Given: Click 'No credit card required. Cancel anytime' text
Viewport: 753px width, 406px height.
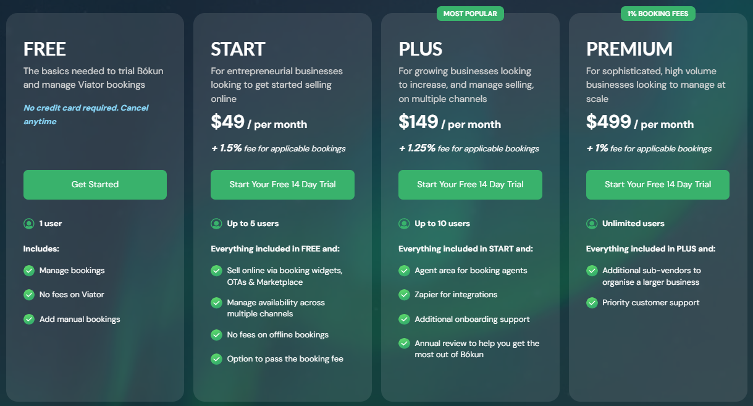Looking at the screenshot, I should 86,115.
